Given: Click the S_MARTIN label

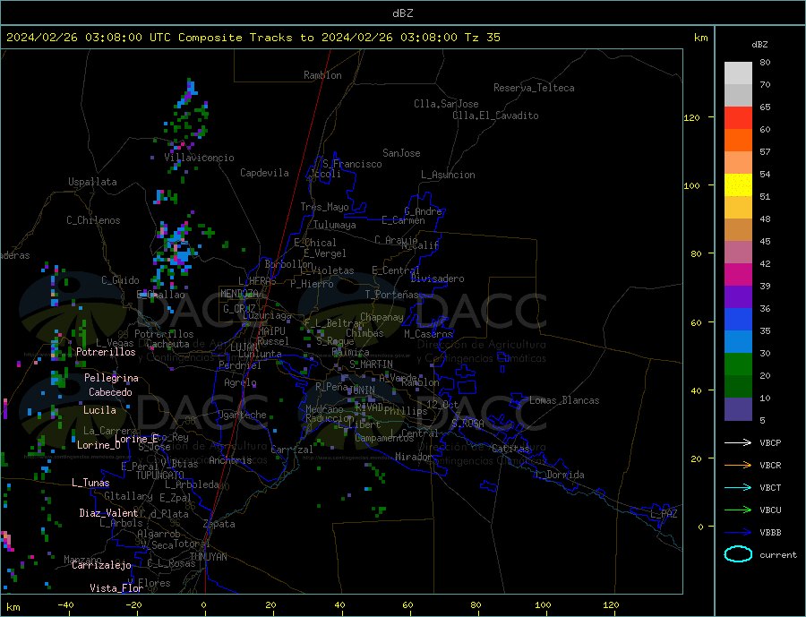Looking at the screenshot, I should point(371,364).
